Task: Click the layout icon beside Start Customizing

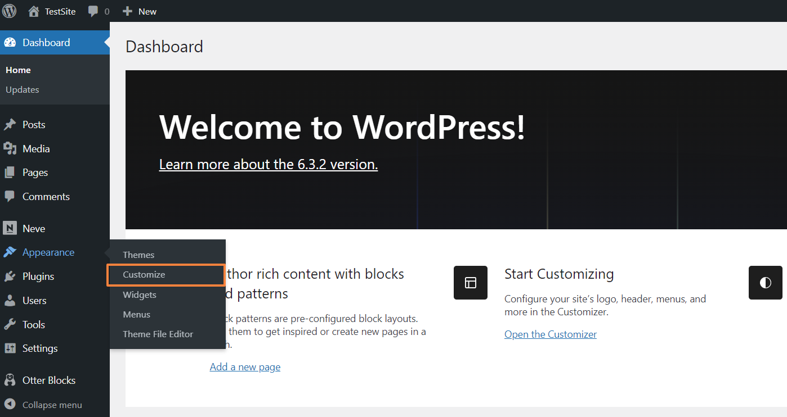Action: [471, 283]
